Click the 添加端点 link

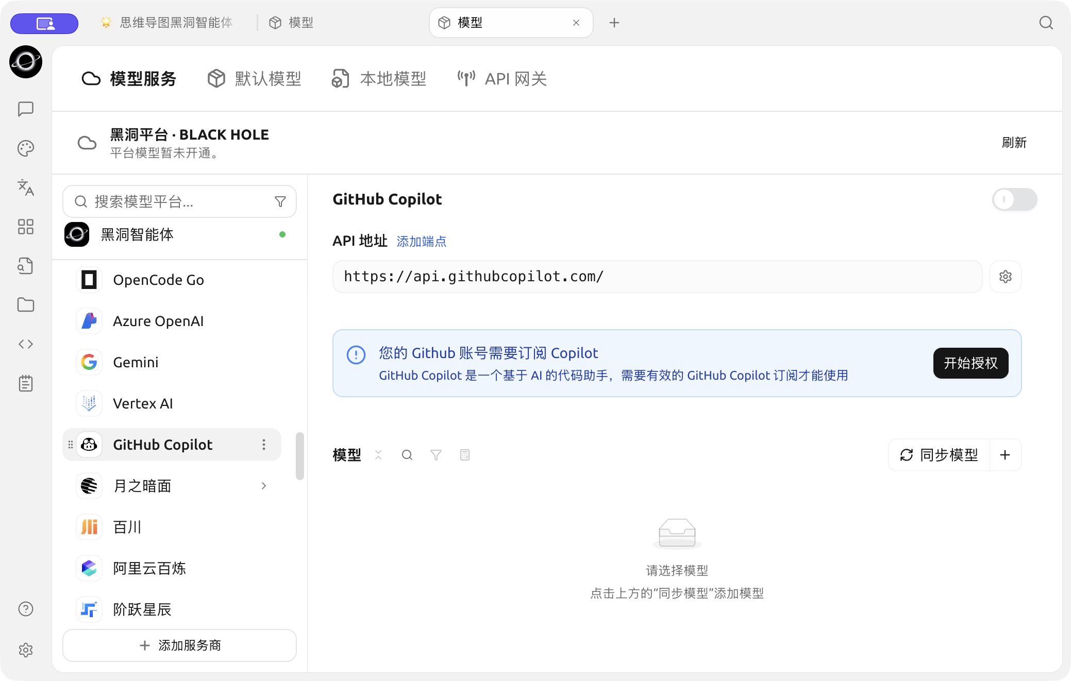click(422, 241)
